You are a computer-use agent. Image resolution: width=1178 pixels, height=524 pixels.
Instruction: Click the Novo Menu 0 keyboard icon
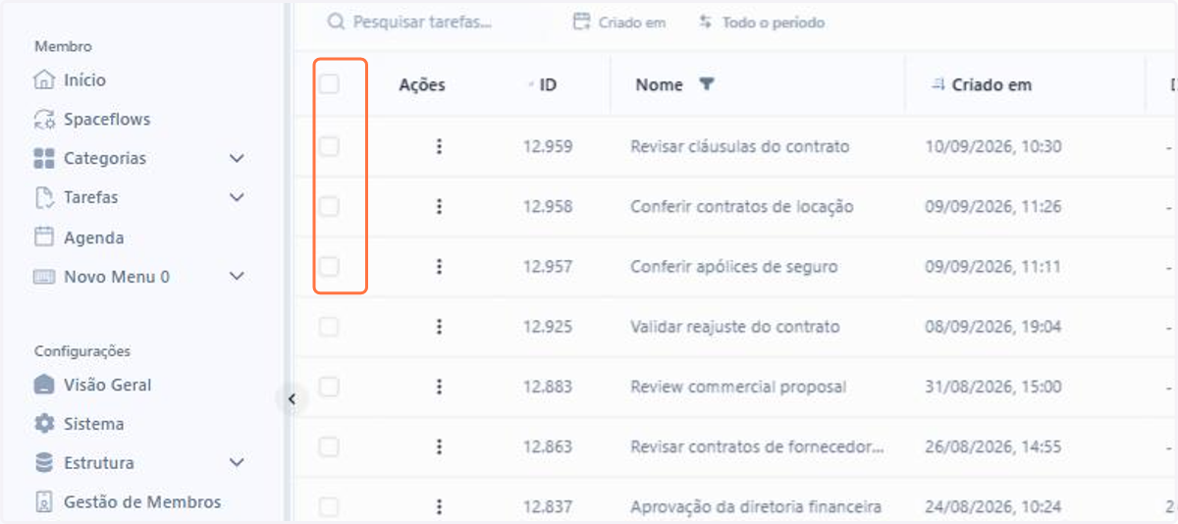click(43, 277)
